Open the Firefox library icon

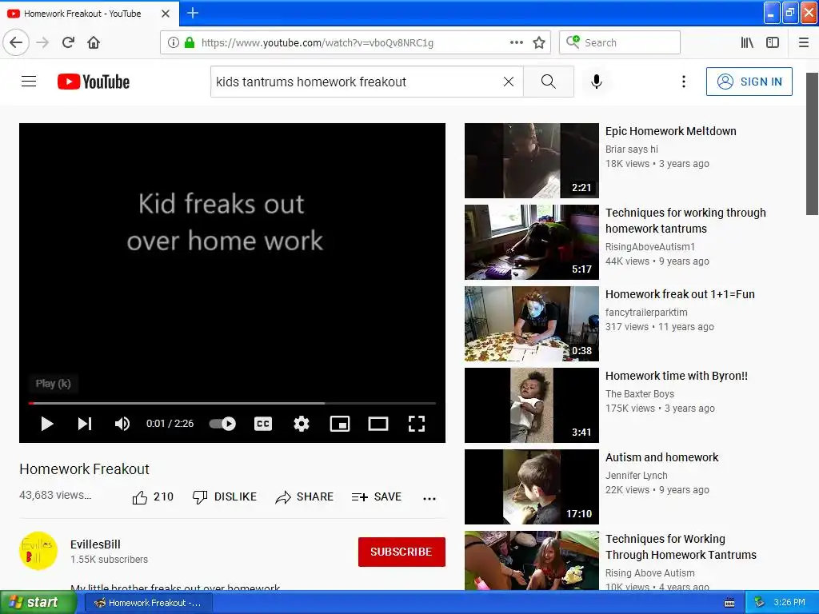747,42
